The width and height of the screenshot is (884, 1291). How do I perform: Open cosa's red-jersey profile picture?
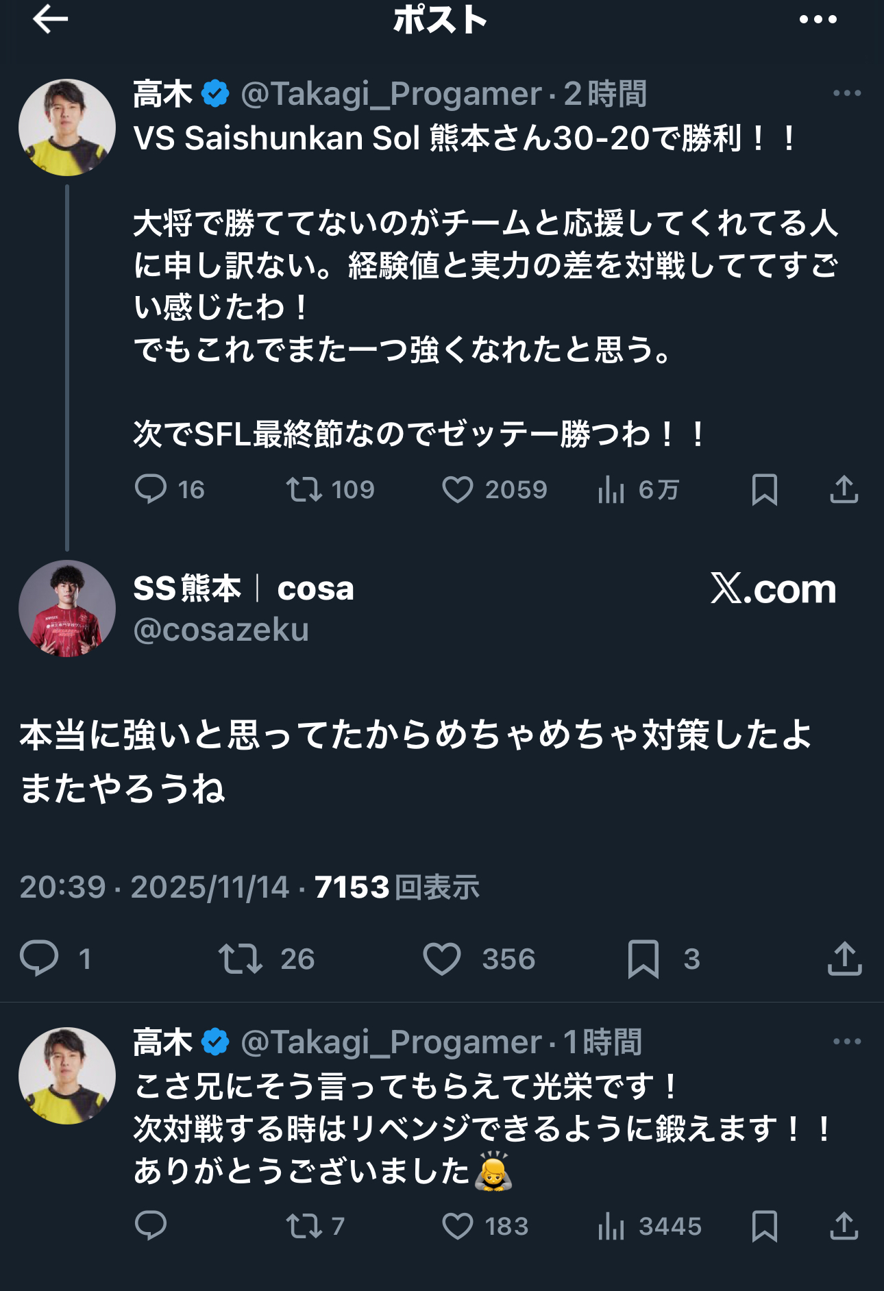67,608
